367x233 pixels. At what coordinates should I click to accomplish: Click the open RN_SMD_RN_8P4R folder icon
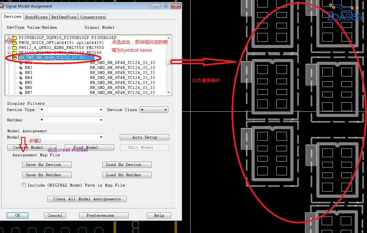(x=14, y=58)
